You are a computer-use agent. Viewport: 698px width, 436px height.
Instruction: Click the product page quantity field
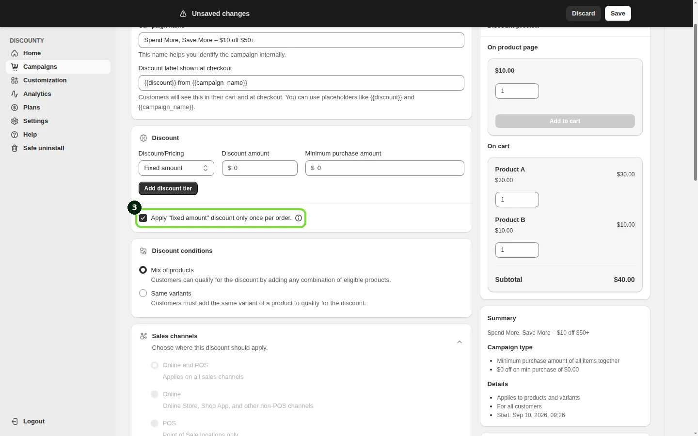517,91
